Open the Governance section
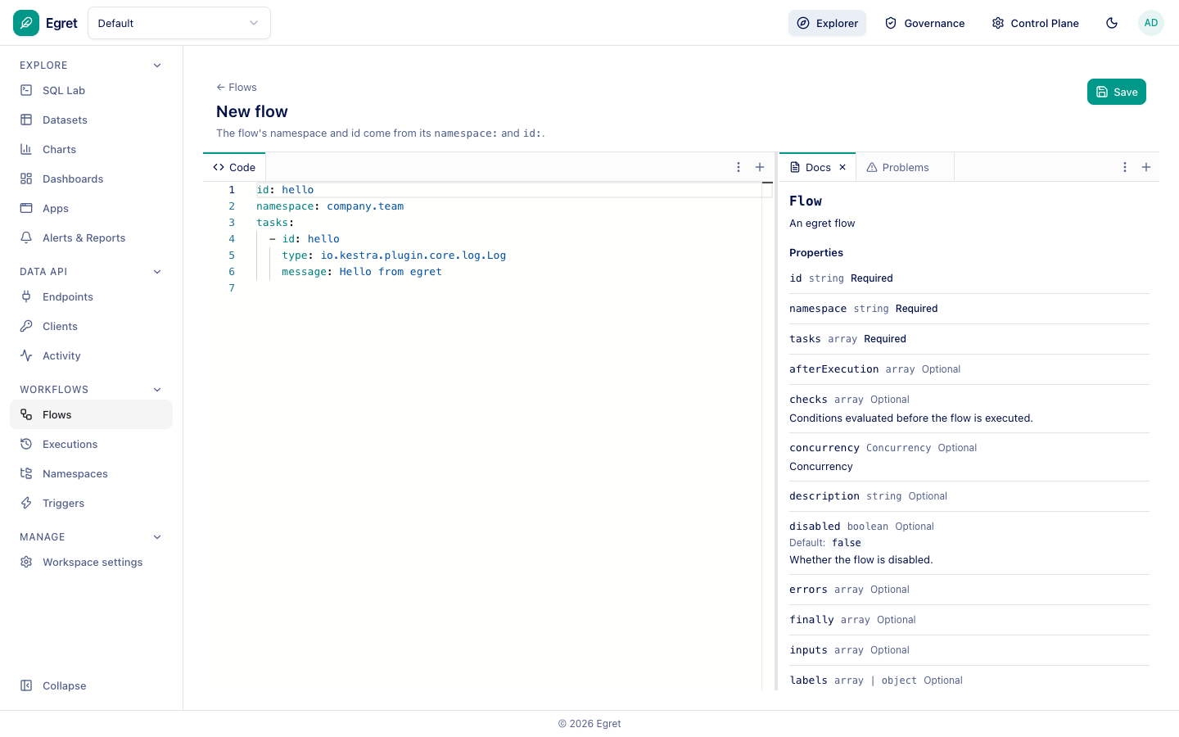Screen dimensions: 1179x737 click(925, 23)
